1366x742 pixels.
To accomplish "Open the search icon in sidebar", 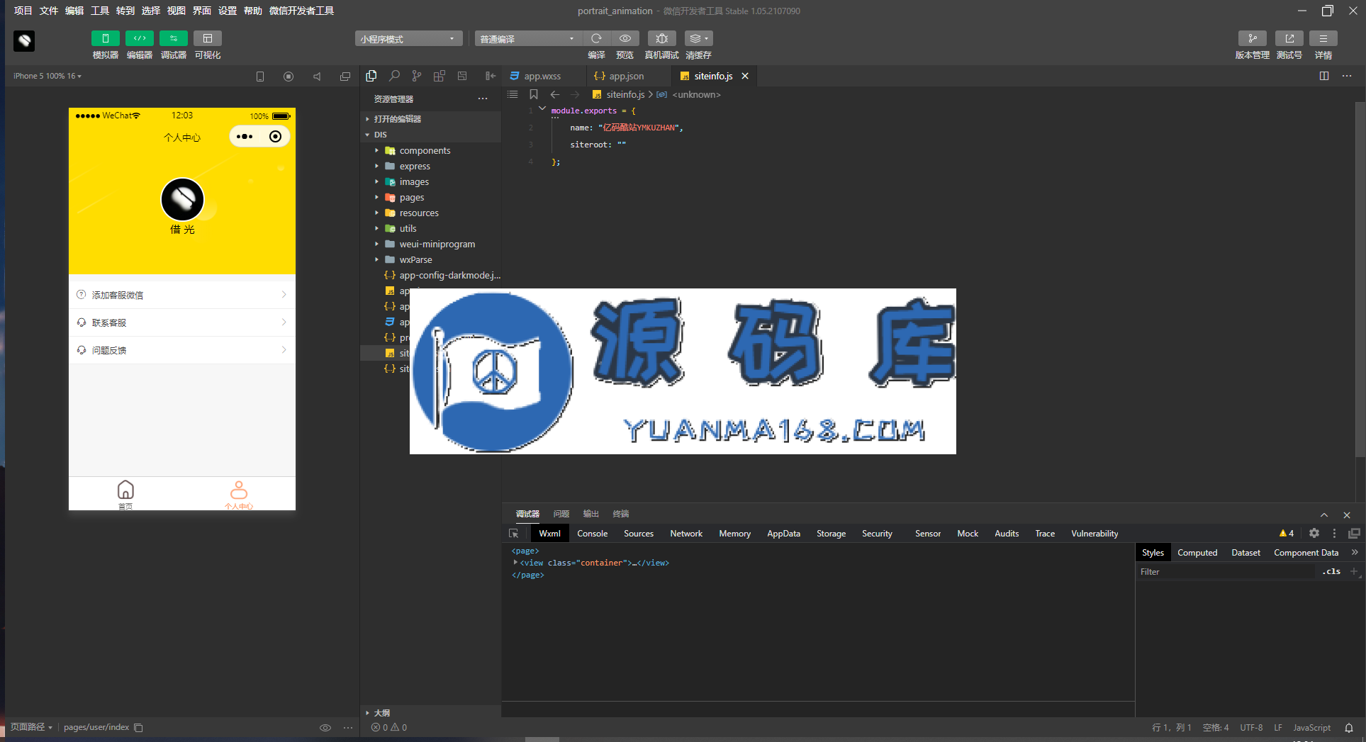I will pos(394,76).
